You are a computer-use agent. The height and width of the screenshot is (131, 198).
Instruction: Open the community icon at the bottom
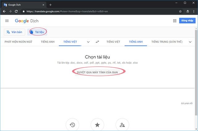[122, 125]
